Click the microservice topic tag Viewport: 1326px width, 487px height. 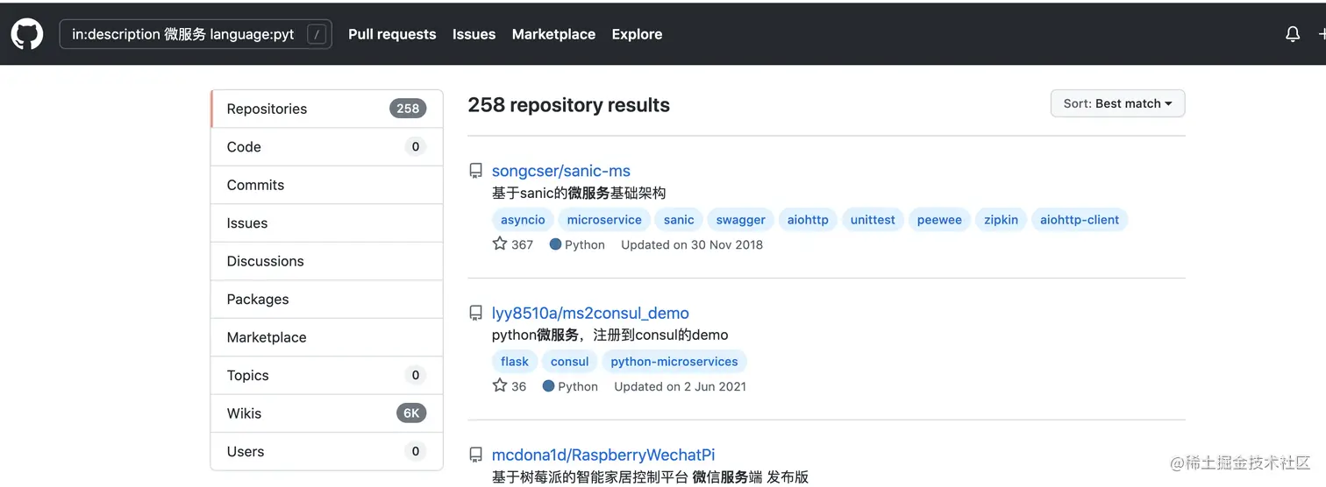[x=604, y=220]
